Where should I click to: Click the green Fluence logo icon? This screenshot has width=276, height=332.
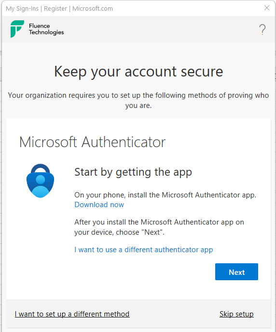17,29
